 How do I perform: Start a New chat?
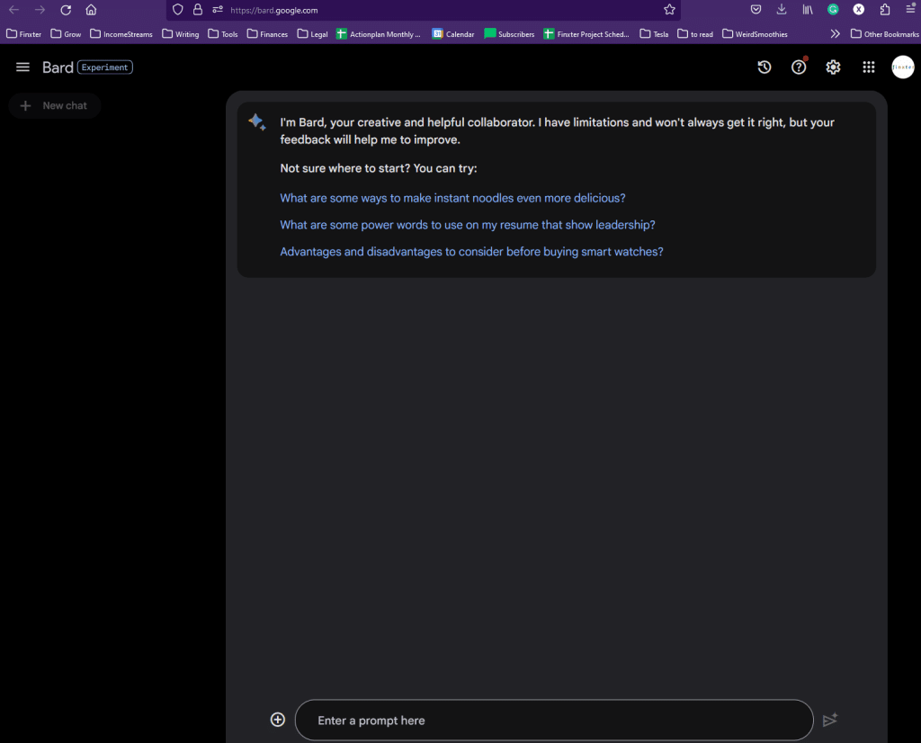[55, 106]
